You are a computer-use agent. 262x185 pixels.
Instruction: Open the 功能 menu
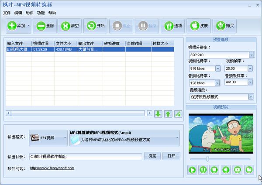pos(41,13)
